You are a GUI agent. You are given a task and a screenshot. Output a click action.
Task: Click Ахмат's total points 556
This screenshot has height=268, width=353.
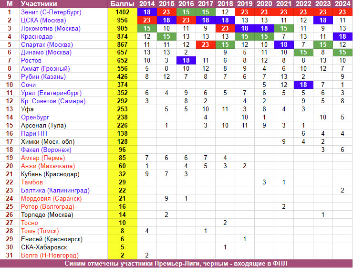pos(122,68)
